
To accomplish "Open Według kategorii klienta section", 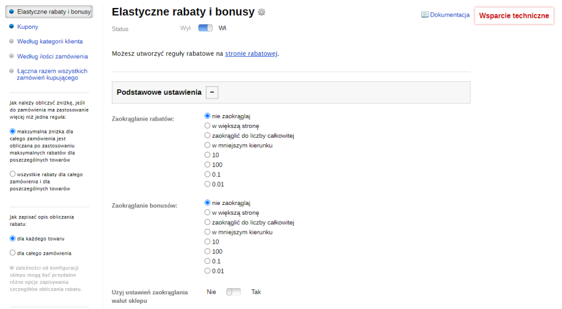I will point(50,42).
